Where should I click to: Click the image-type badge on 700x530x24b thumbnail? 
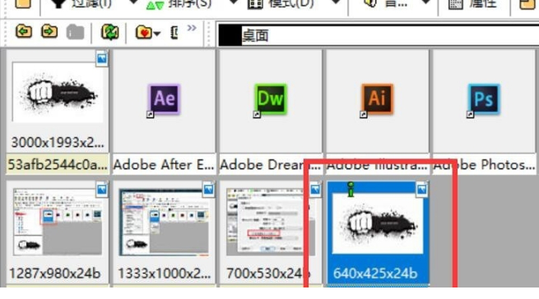[315, 190]
